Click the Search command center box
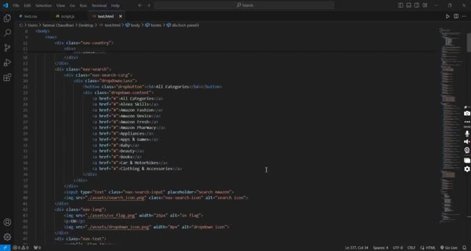Screen dimensions: 471x251 [x=245, y=5]
